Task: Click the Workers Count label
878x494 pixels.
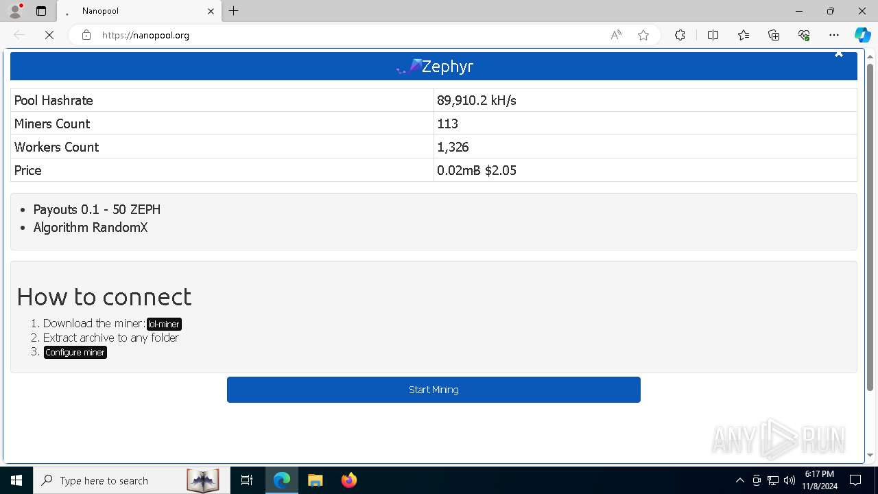Action: click(x=56, y=147)
